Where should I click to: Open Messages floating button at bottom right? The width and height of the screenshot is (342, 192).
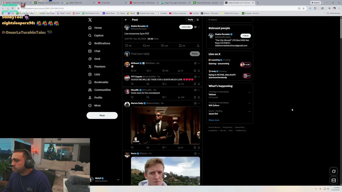coord(334,181)
